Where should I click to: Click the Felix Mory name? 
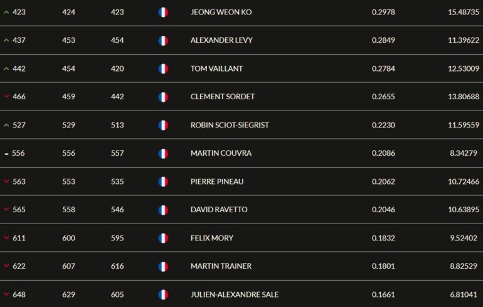pos(212,238)
